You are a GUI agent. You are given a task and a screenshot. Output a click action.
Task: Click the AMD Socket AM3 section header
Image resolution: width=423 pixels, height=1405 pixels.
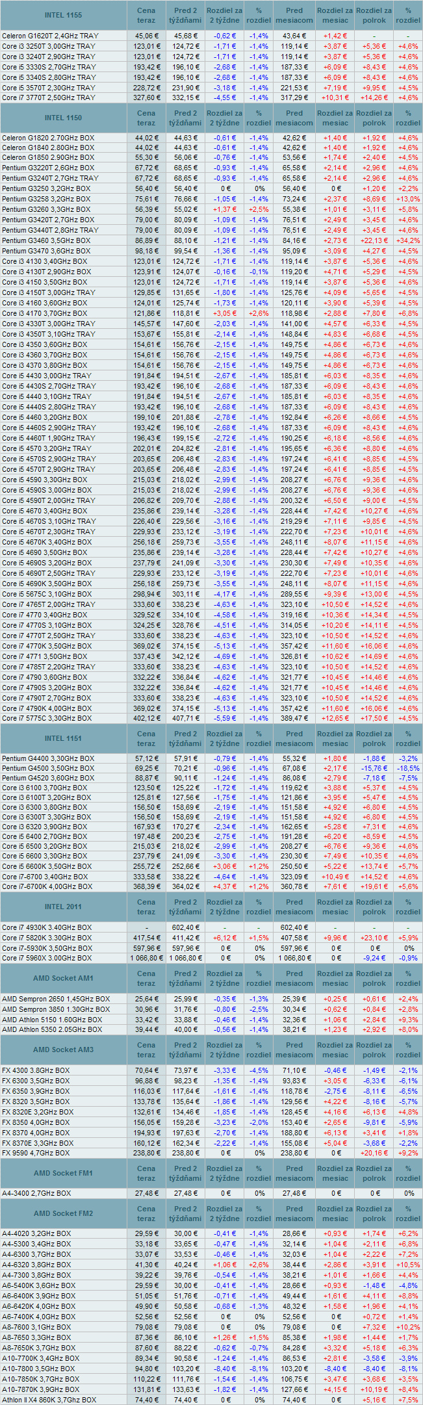coord(64,1050)
